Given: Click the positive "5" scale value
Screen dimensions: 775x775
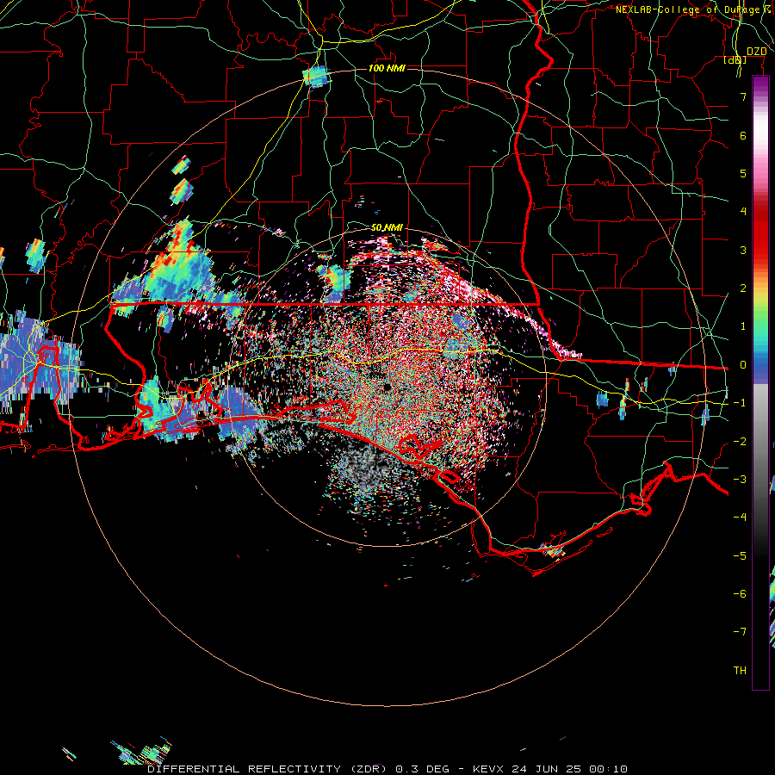Looking at the screenshot, I should 743,173.
